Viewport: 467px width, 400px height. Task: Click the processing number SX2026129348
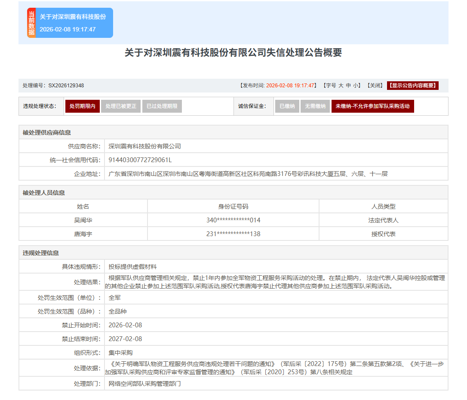click(66, 86)
